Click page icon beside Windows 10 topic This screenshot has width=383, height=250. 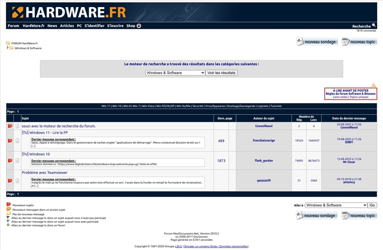coord(17,161)
